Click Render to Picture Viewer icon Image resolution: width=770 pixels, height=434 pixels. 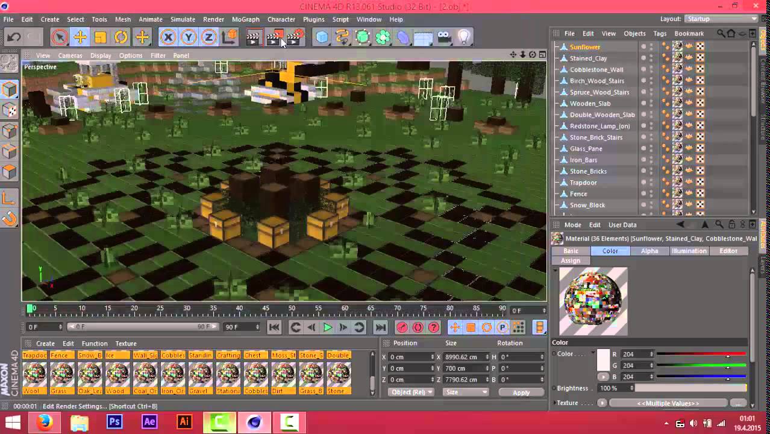tap(274, 38)
